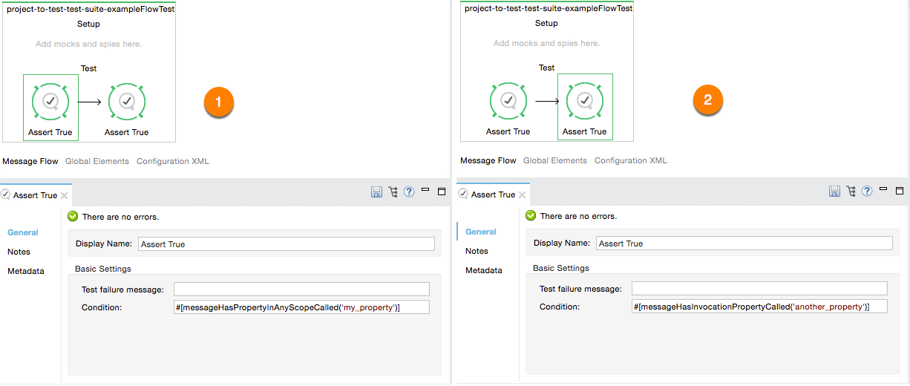Click the save icon in panel 1 properties toolbar
910x386 pixels.
point(376,192)
